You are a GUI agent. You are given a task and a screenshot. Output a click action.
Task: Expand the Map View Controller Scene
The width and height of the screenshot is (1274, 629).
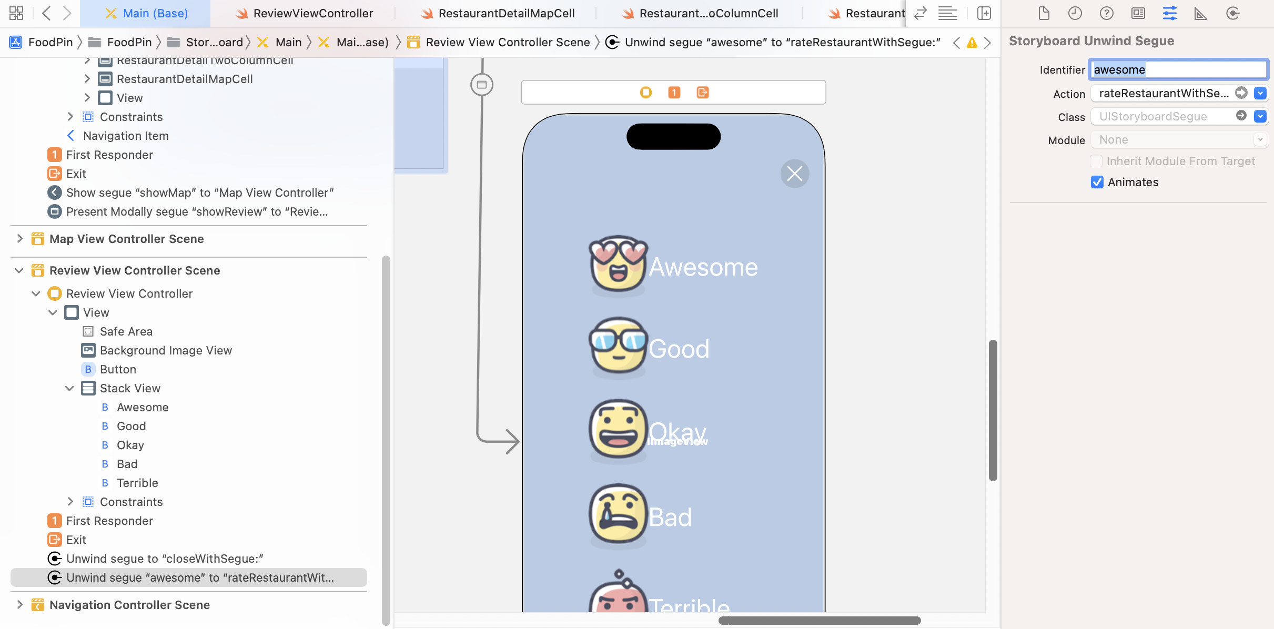pos(19,239)
